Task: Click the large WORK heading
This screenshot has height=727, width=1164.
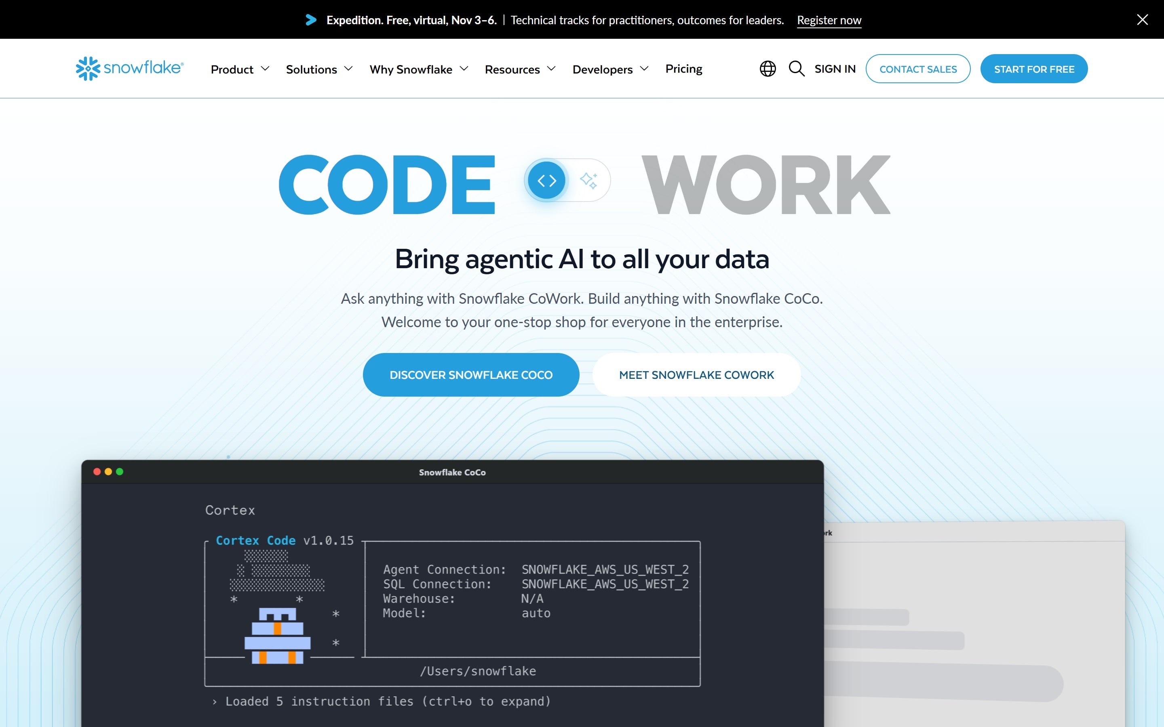Action: click(x=766, y=184)
